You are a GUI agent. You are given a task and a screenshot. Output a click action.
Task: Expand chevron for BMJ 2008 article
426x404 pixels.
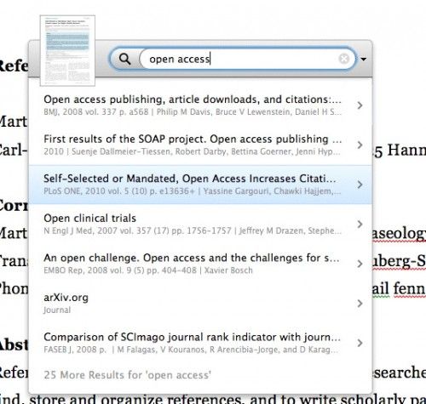tap(360, 105)
